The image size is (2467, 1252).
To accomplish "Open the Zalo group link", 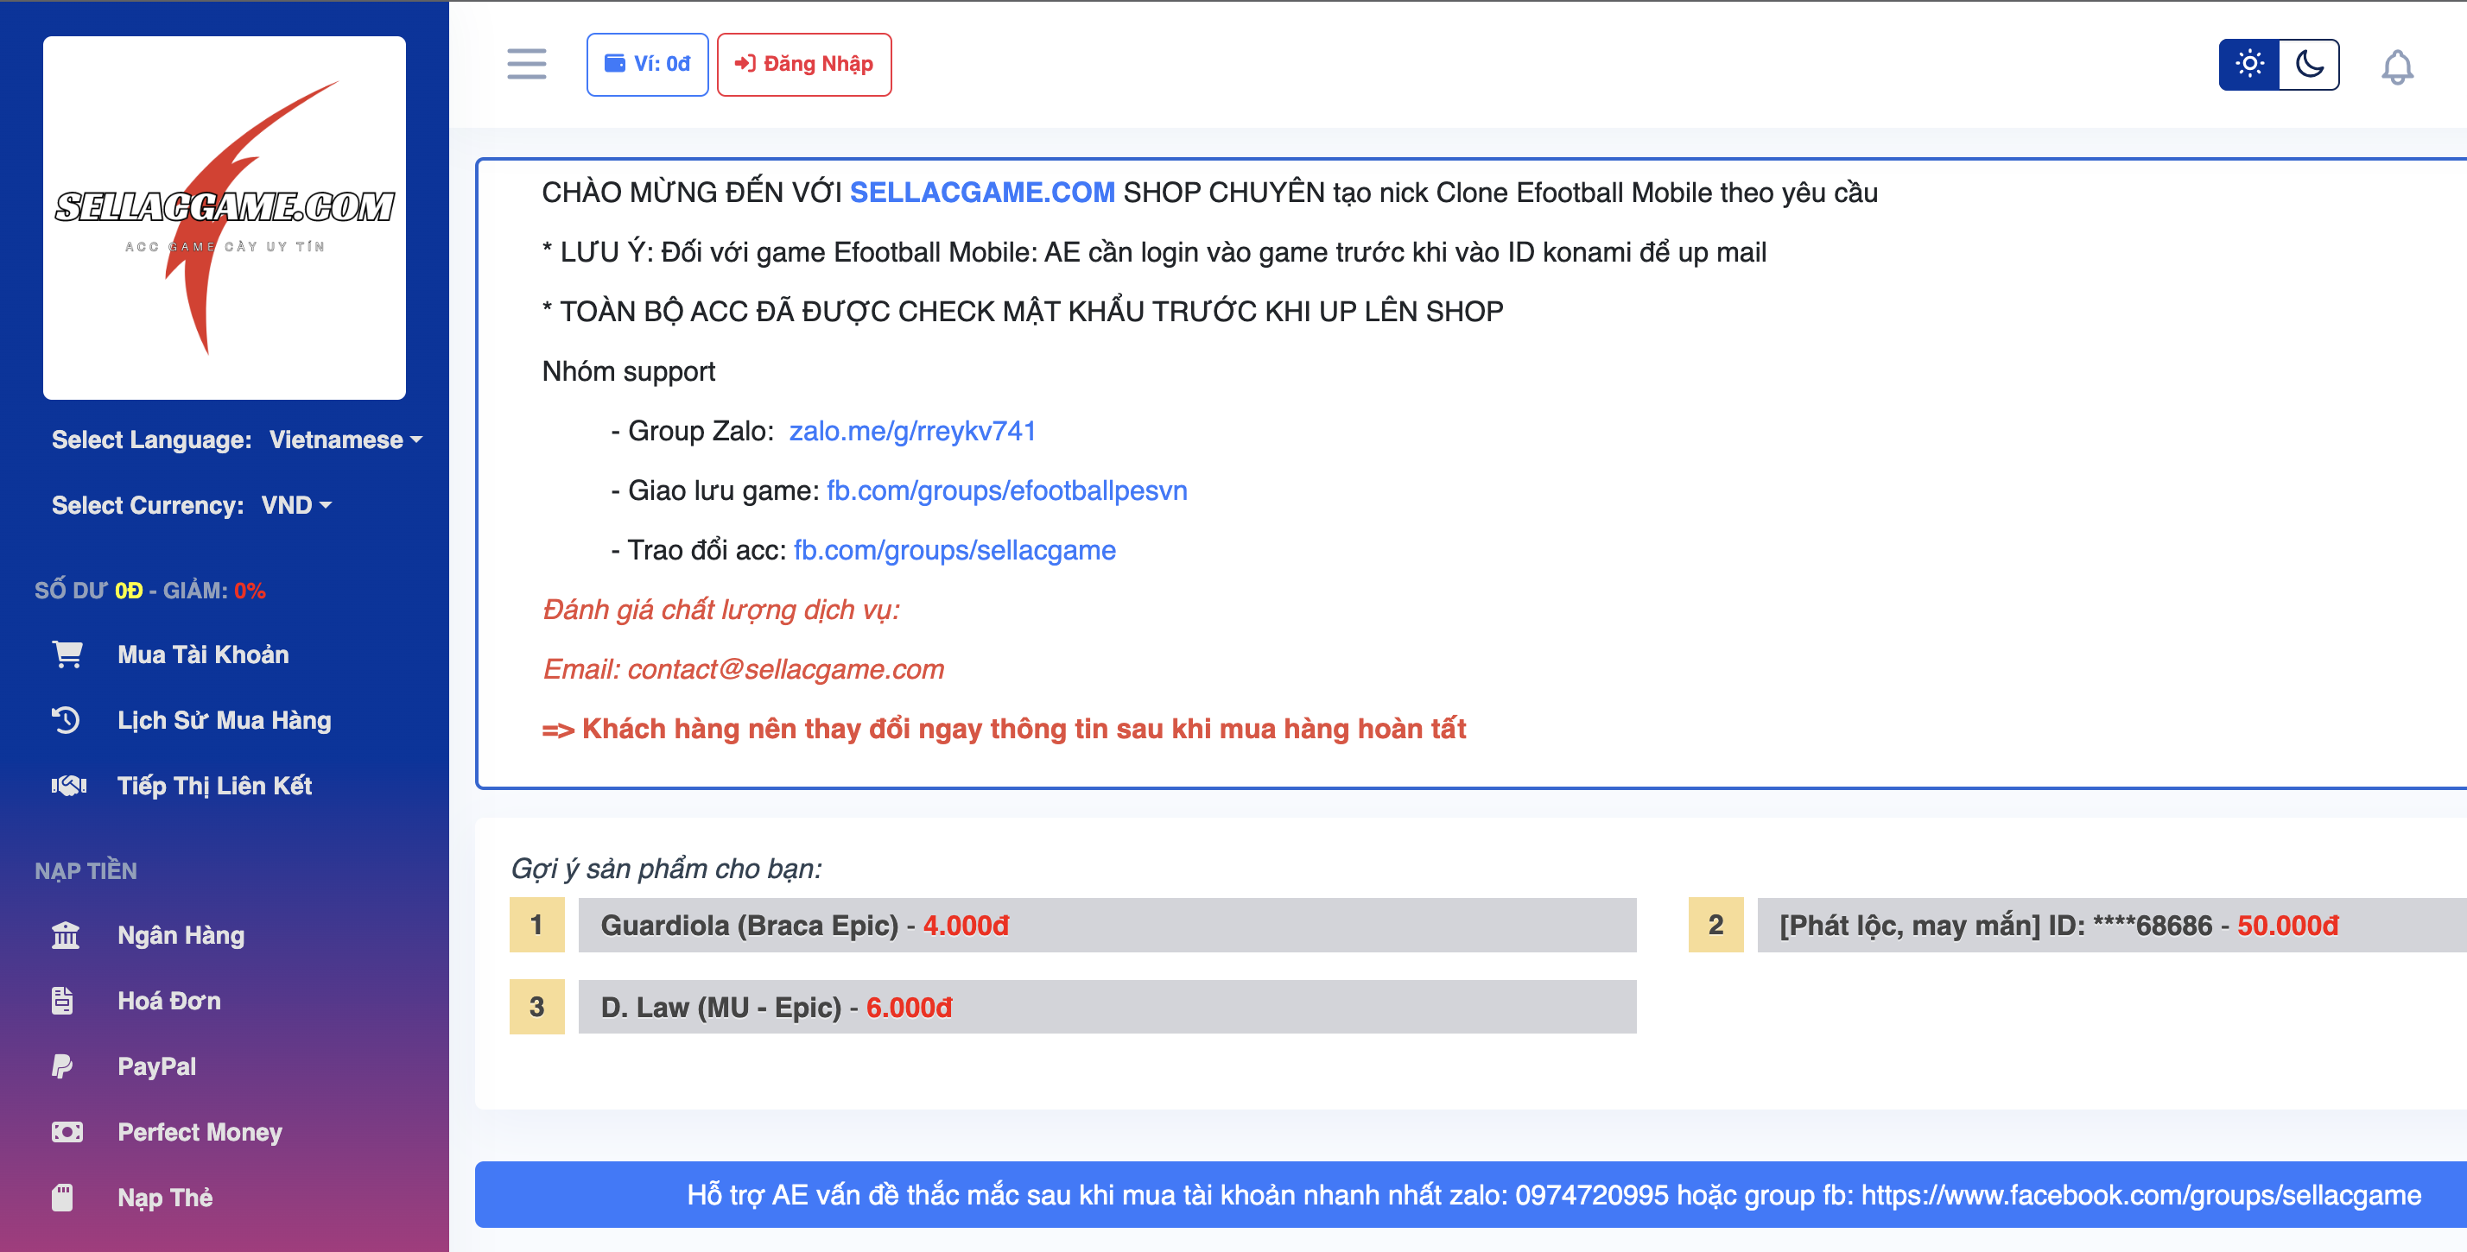I will [911, 431].
